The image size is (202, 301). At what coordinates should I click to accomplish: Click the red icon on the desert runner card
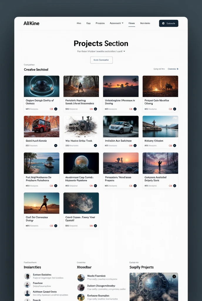pos(51,226)
